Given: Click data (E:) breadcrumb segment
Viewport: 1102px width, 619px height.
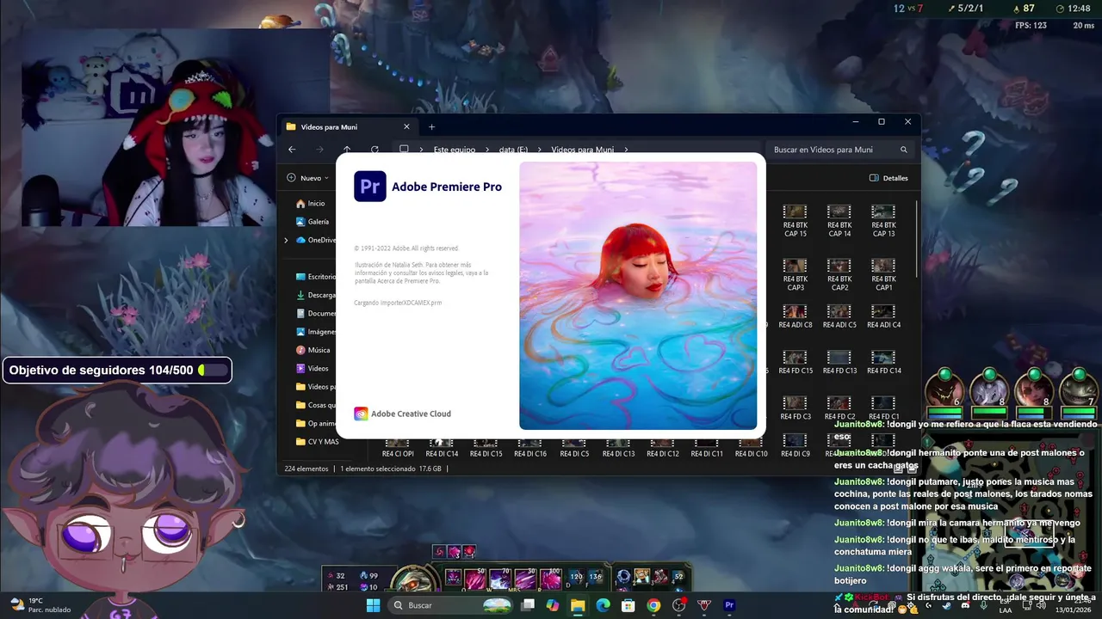Looking at the screenshot, I should (x=514, y=150).
